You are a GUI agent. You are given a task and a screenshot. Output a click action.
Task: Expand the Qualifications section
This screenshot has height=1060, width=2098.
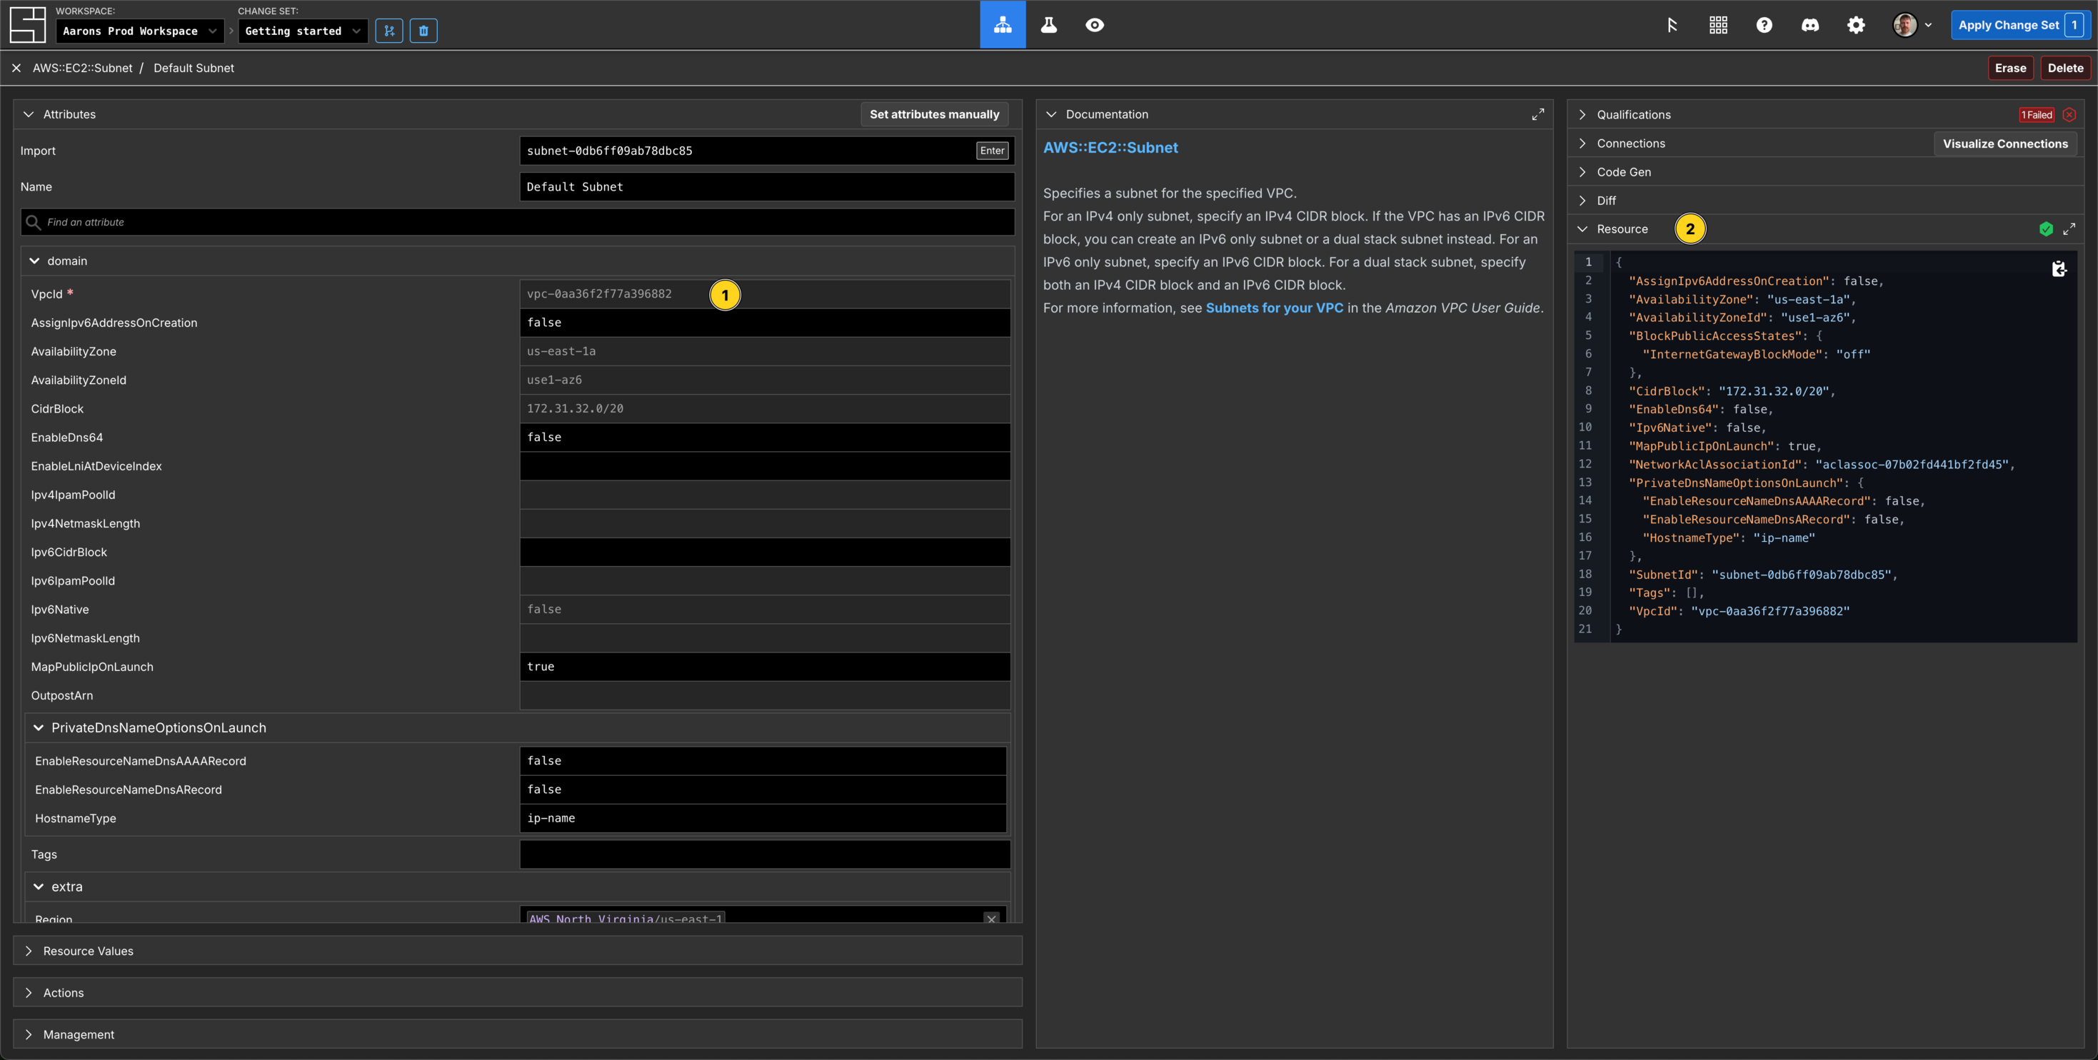point(1582,115)
